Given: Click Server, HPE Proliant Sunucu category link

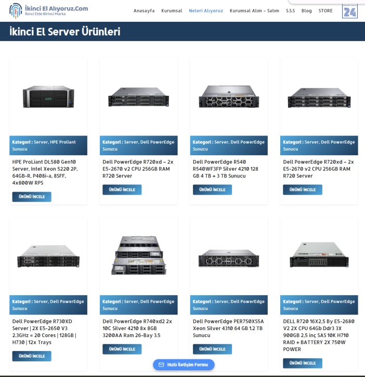Looking at the screenshot, I should pos(44,145).
